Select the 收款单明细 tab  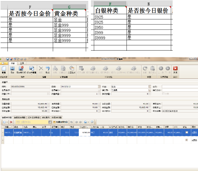point(57,118)
